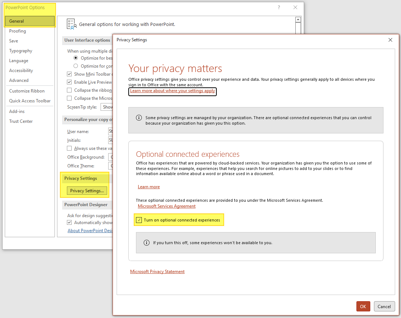
Task: Click the General options header icon
Action: point(72,24)
